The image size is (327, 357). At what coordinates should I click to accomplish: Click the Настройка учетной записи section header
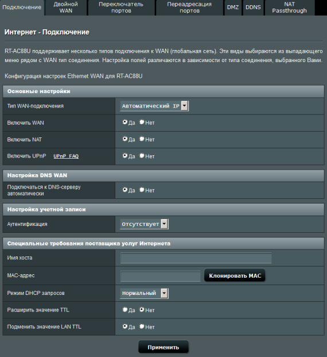163,210
